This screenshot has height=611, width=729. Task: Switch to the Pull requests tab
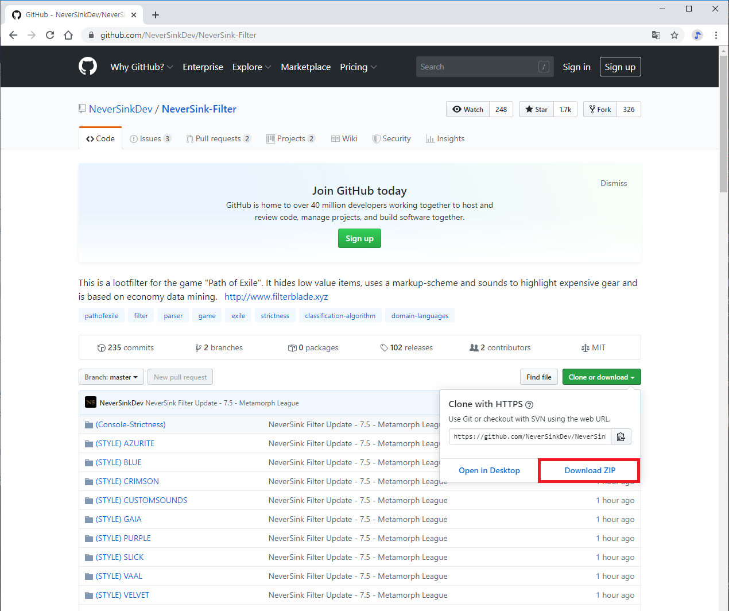point(219,138)
